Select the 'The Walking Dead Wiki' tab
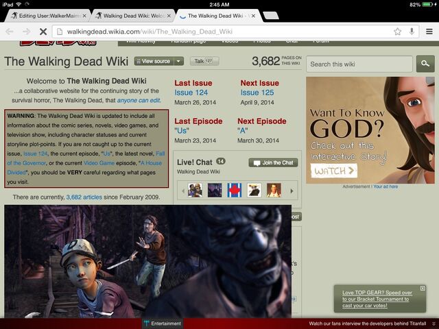439x329 pixels. [217, 16]
